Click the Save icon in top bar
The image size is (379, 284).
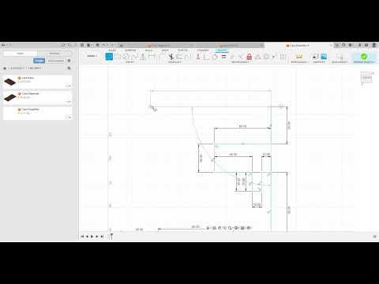(x=97, y=45)
